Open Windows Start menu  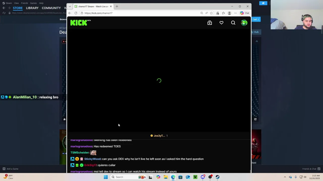[x=106, y=177]
